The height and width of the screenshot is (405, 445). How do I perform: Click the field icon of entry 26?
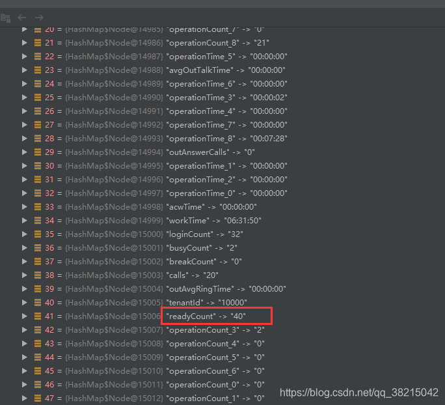(38, 111)
